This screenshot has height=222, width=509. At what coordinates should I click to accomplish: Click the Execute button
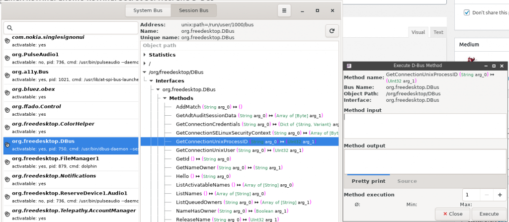[x=489, y=214]
